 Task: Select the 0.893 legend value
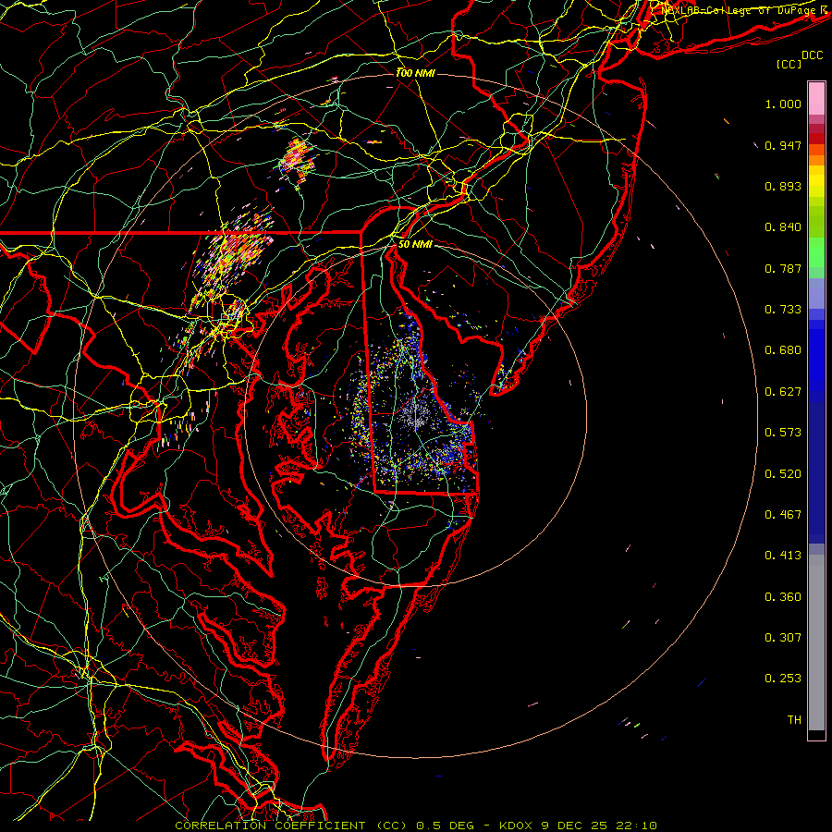pyautogui.click(x=783, y=186)
